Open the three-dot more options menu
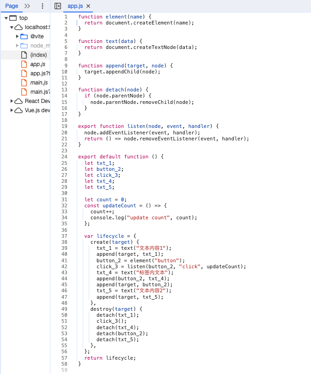 43,6
